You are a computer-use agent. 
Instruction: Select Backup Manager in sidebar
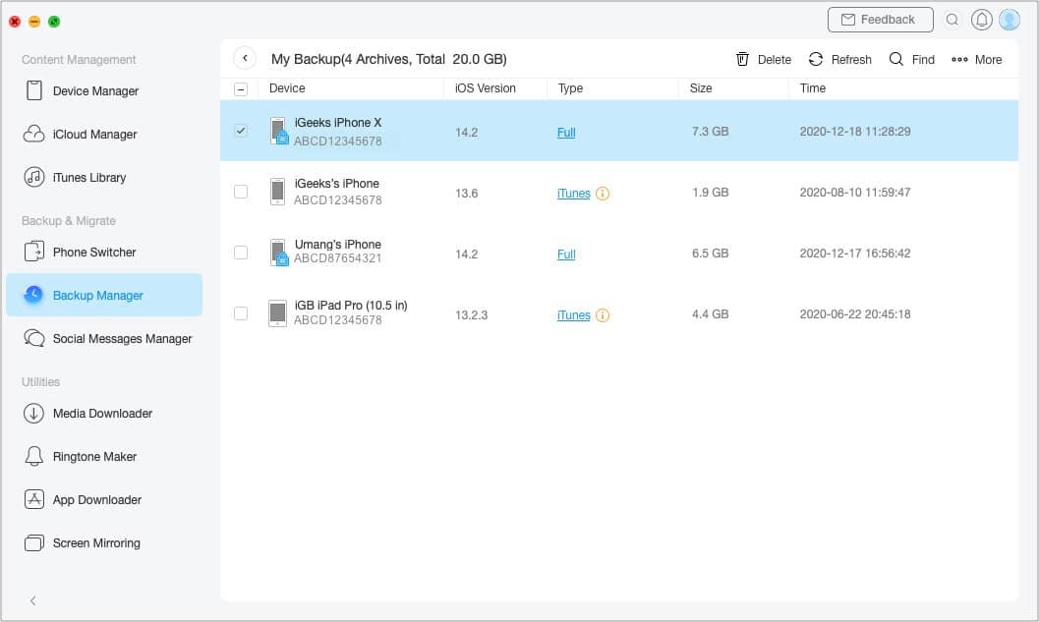click(x=104, y=295)
